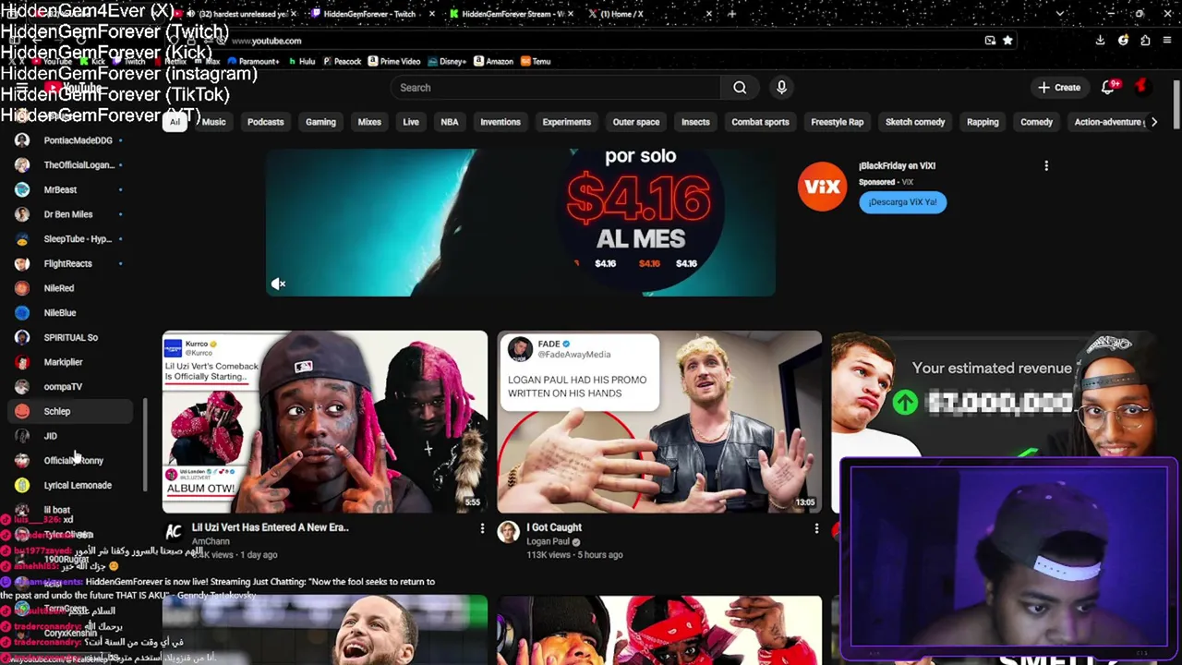Switch to the HiddenGemForever Twitch browser tab
The height and width of the screenshot is (665, 1182).
[371, 14]
